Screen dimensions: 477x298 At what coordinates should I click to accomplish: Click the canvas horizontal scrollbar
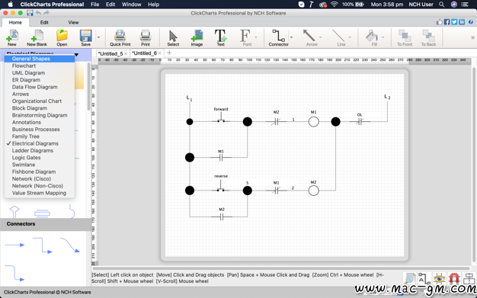tap(281, 268)
